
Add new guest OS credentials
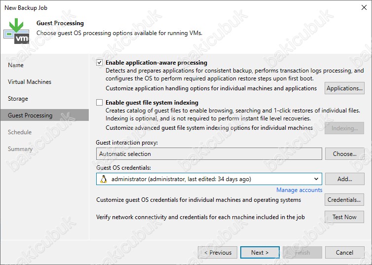pos(344,179)
